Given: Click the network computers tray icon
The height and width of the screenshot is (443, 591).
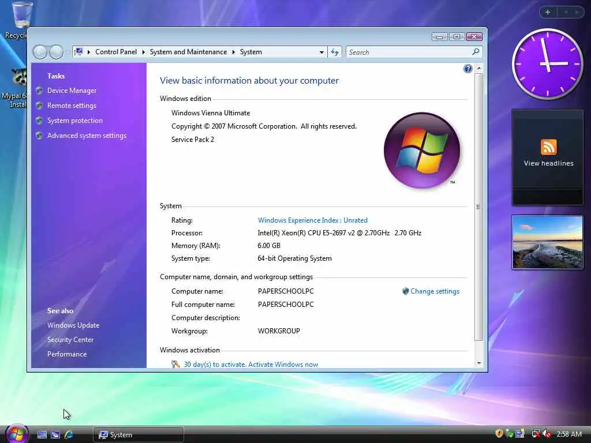Looking at the screenshot, I should point(535,434).
